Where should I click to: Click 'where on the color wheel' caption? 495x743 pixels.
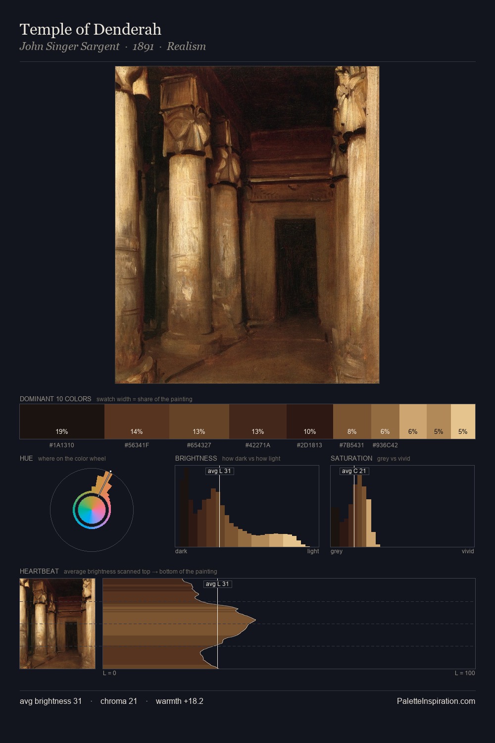[x=72, y=459]
